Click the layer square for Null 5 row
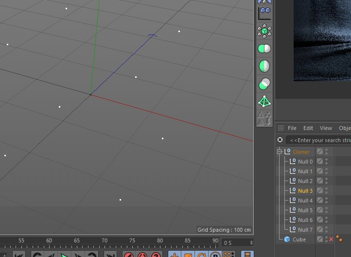Viewport: 351px width, 257px height. pyautogui.click(x=320, y=210)
